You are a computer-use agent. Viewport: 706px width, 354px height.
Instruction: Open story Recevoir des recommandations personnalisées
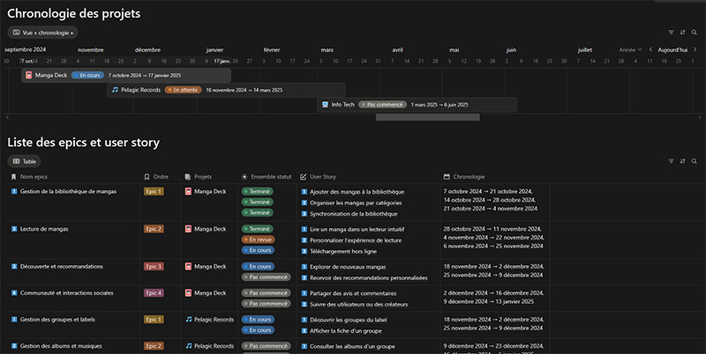(x=369, y=278)
